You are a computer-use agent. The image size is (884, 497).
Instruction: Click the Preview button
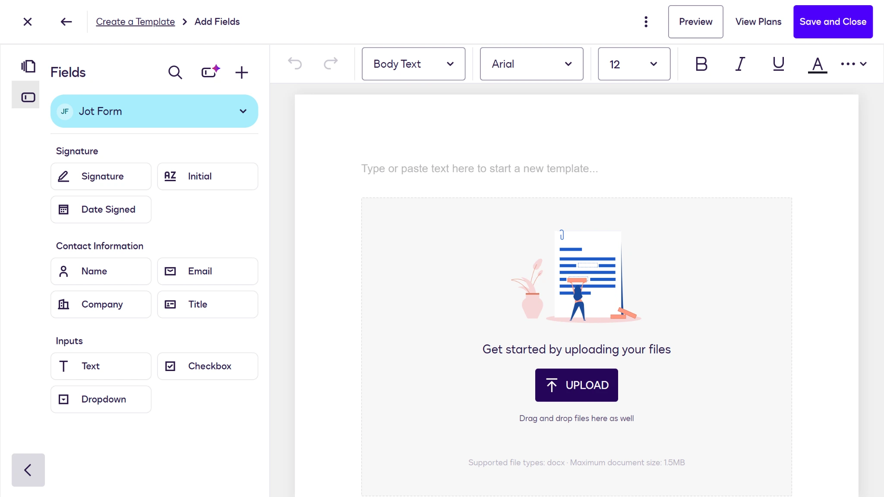click(695, 22)
